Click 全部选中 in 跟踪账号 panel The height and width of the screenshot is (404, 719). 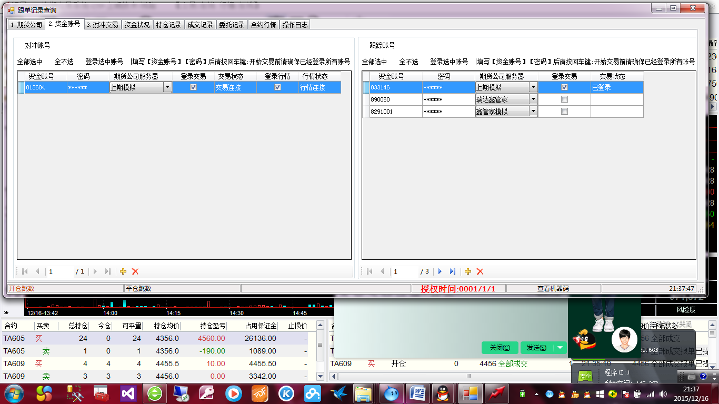pos(374,62)
